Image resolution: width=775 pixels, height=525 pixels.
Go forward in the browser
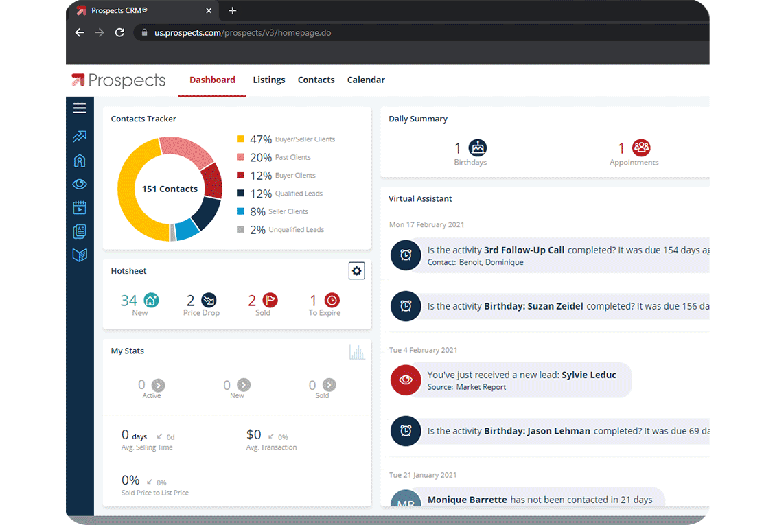pyautogui.click(x=100, y=33)
